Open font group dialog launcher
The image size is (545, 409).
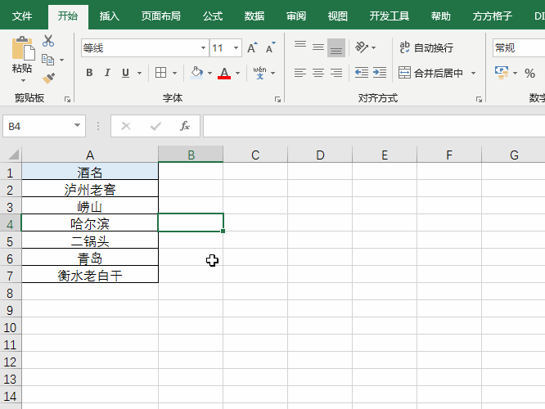tap(277, 100)
